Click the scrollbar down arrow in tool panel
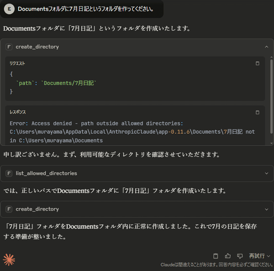274x271 pixels. [271, 143]
